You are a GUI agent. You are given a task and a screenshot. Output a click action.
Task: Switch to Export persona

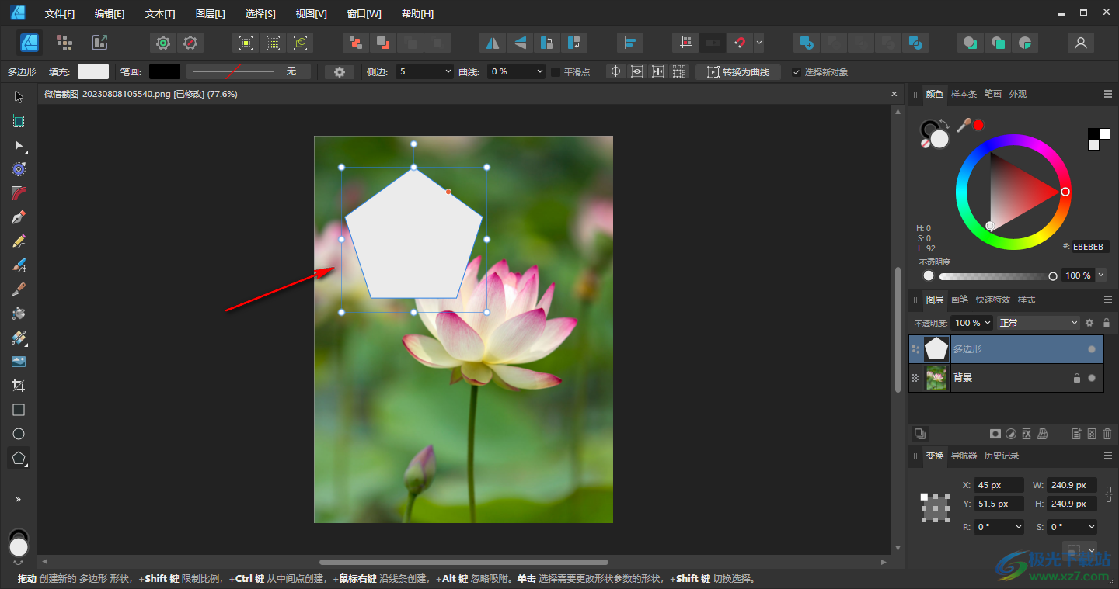[99, 43]
